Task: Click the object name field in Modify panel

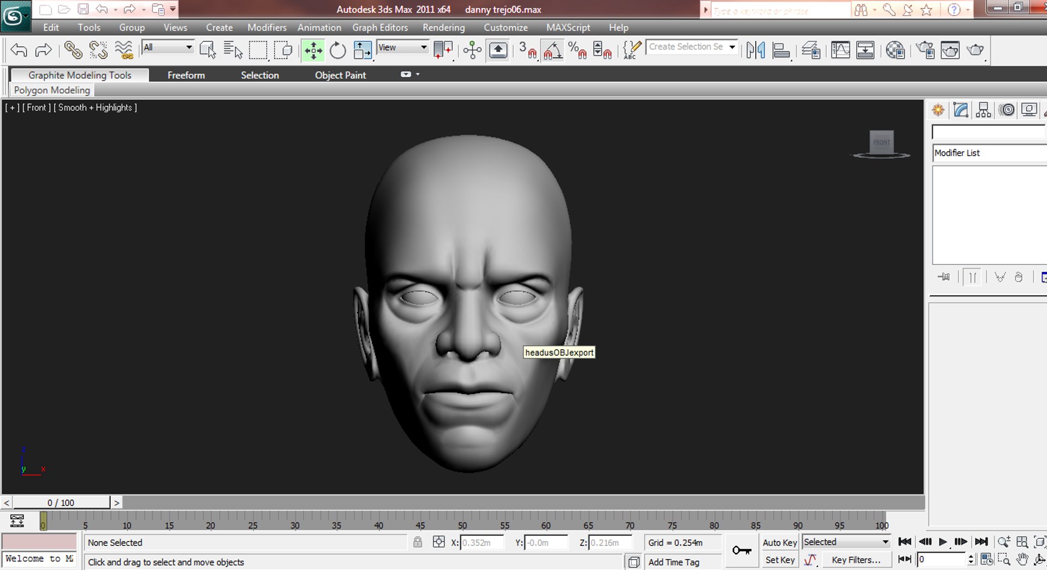Action: [x=989, y=132]
